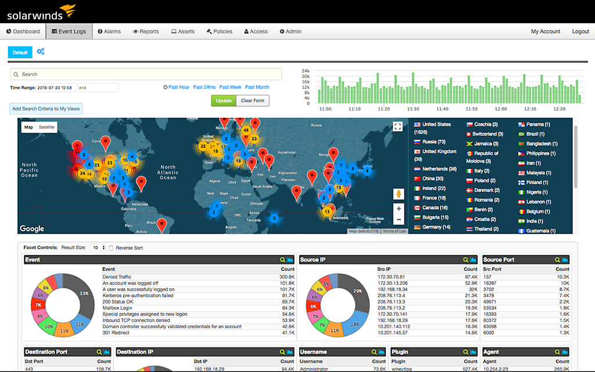Enable the Reverse Sort checkbox
595x372 pixels.
click(x=110, y=247)
